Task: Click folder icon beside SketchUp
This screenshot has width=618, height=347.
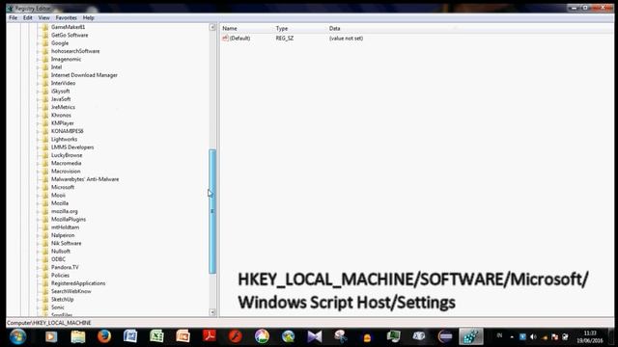Action: point(45,300)
